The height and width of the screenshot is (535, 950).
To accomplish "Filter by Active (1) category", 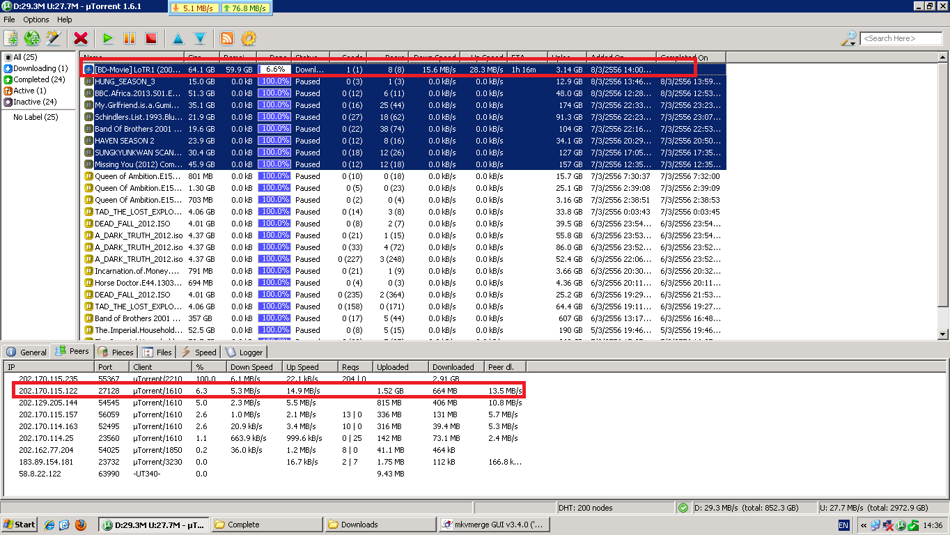I will pos(25,91).
